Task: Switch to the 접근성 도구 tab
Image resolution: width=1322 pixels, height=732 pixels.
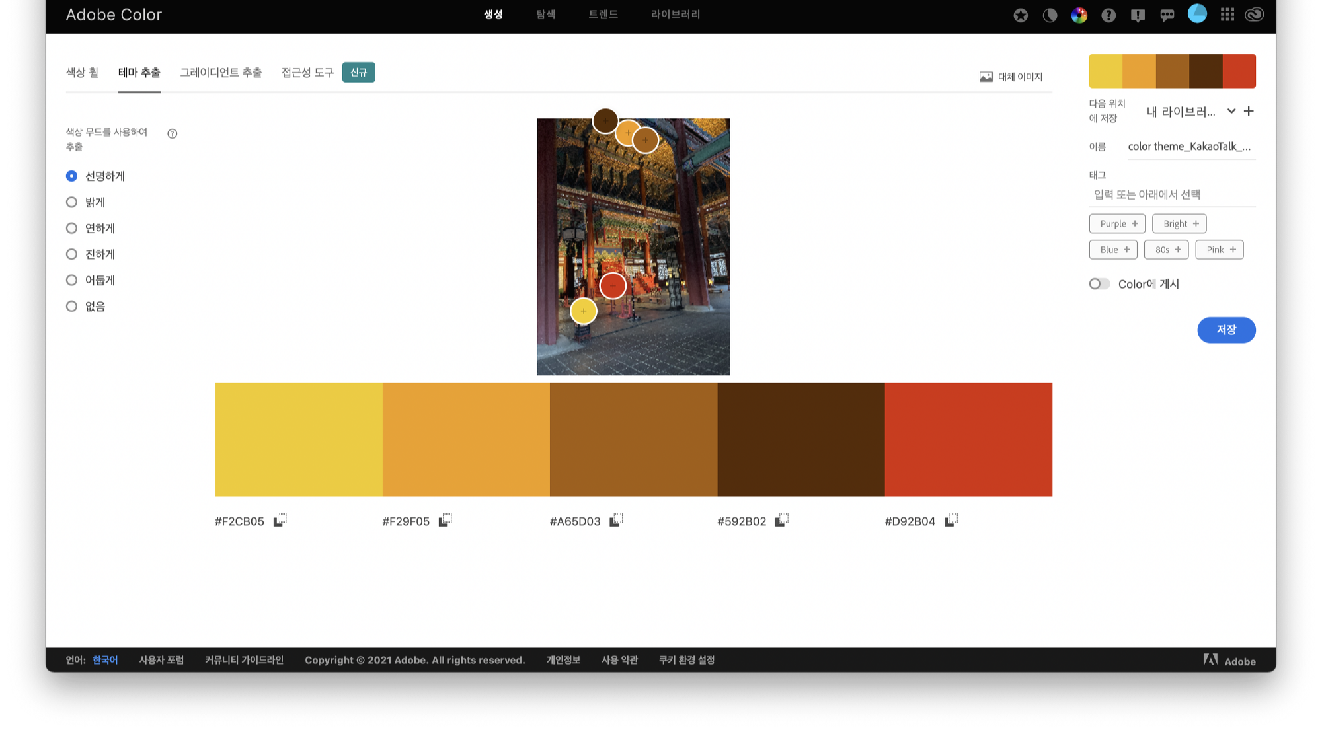Action: 307,73
